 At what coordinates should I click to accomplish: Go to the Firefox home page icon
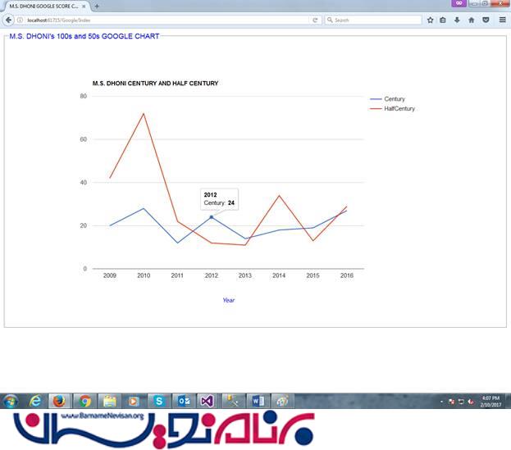point(472,20)
